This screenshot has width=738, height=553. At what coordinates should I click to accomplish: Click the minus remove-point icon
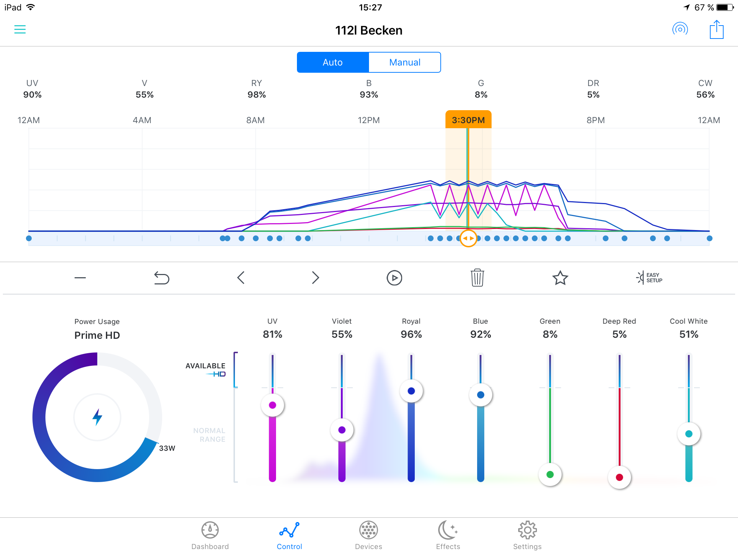80,278
